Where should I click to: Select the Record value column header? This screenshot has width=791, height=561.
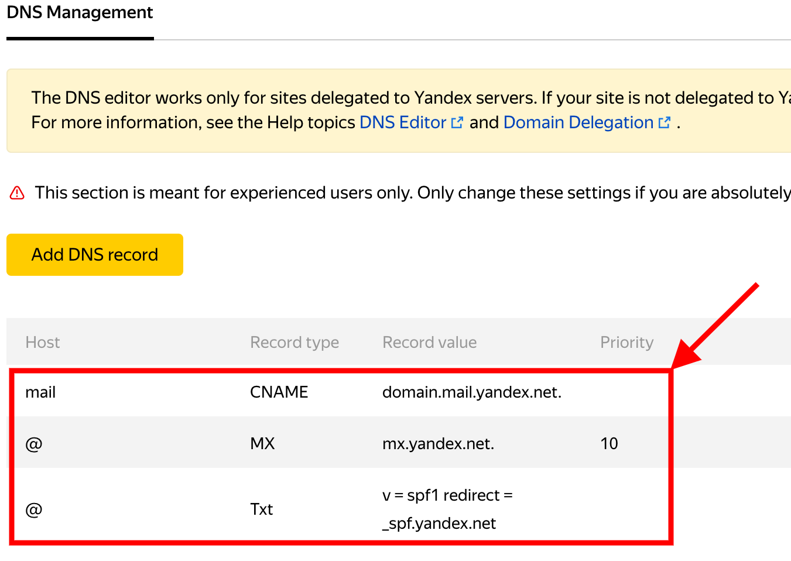tap(429, 343)
